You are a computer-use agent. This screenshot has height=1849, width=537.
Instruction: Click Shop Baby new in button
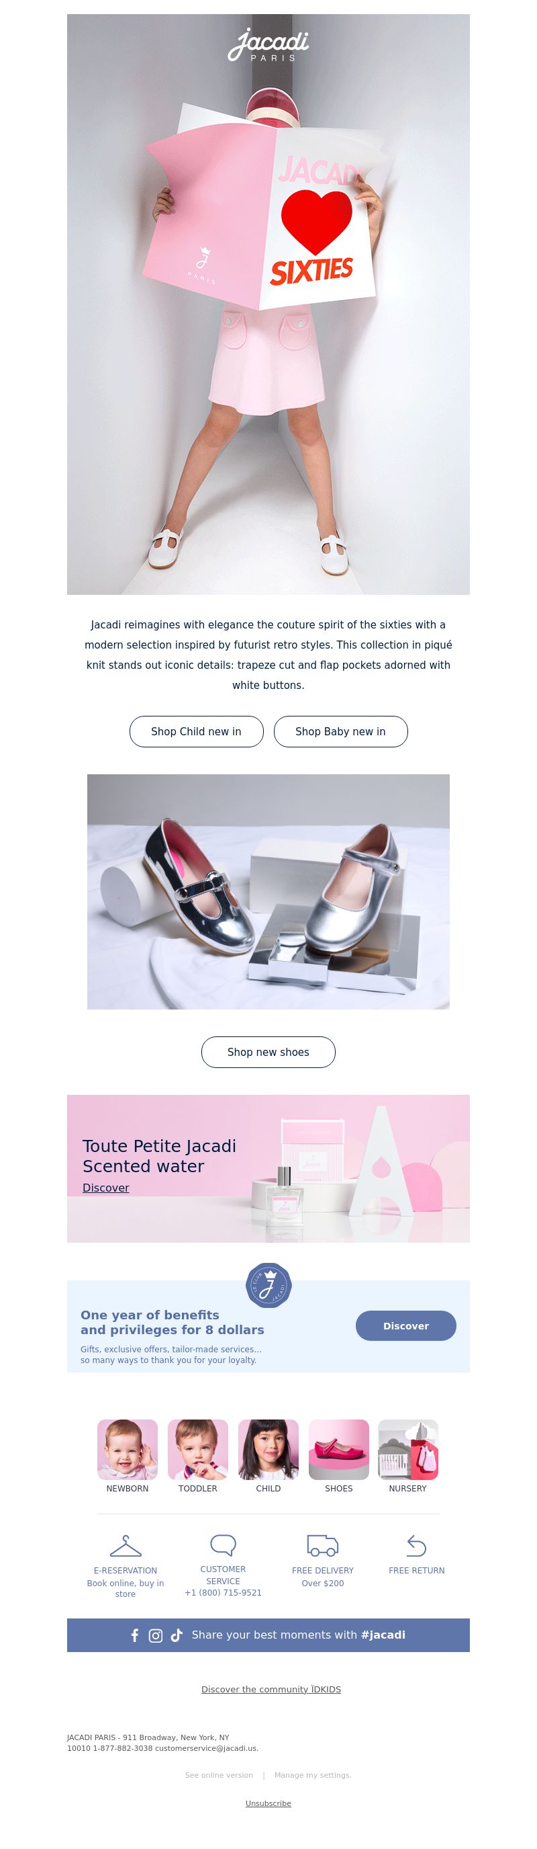pyautogui.click(x=340, y=731)
